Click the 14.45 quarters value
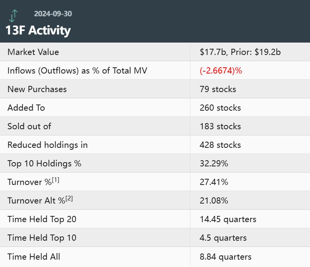The width and height of the screenshot is (310, 267). click(228, 219)
